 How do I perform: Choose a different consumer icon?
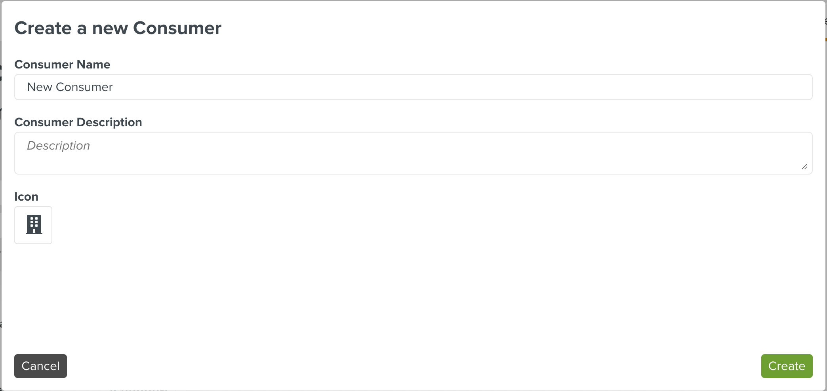tap(33, 225)
